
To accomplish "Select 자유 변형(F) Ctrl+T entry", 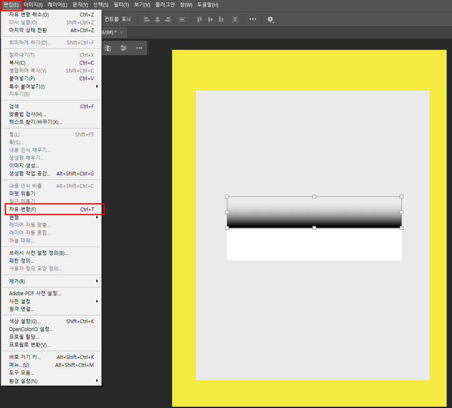I will click(51, 209).
